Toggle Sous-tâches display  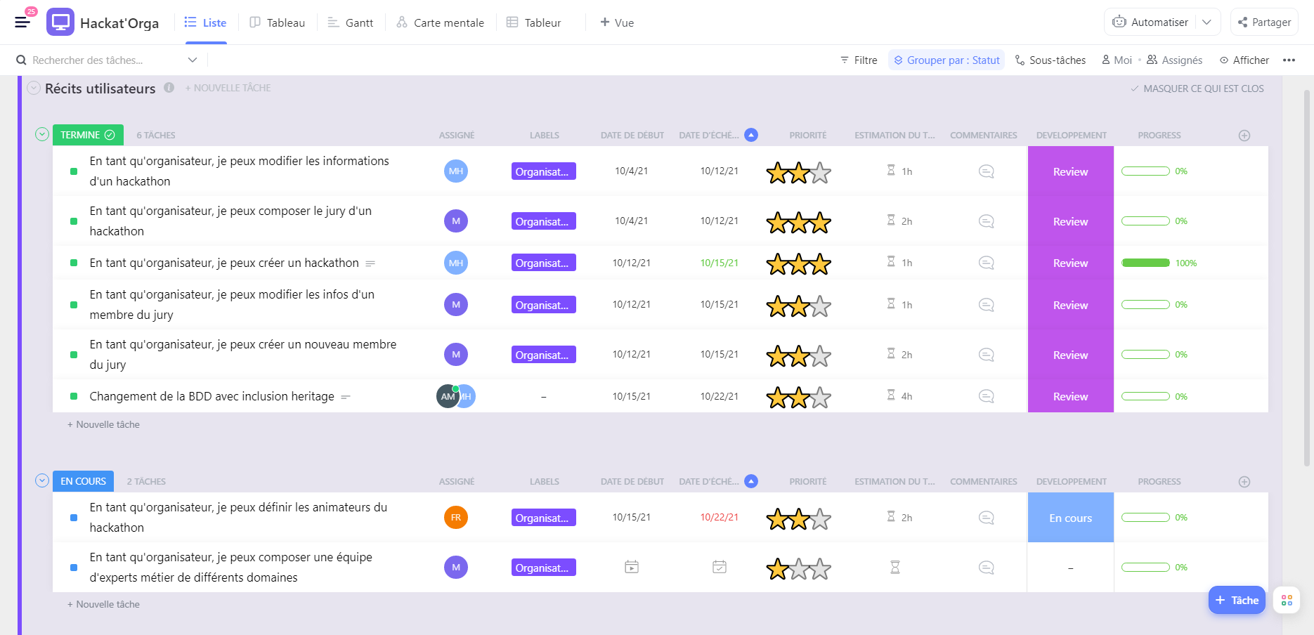point(1050,60)
